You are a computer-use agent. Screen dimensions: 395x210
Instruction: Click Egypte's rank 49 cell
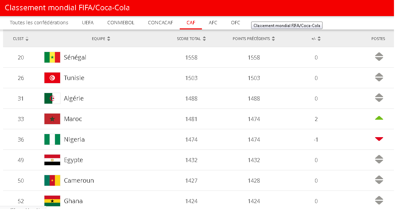tap(21, 160)
